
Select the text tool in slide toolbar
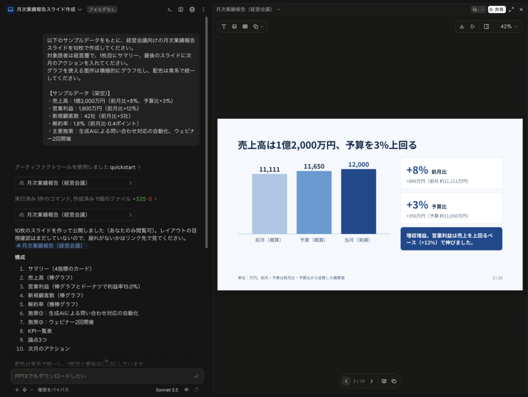pyautogui.click(x=224, y=26)
